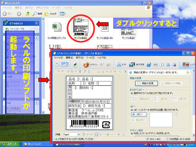Open お気に入り menu in Explorer window
The height and width of the screenshot is (147, 196).
coord(42,8)
